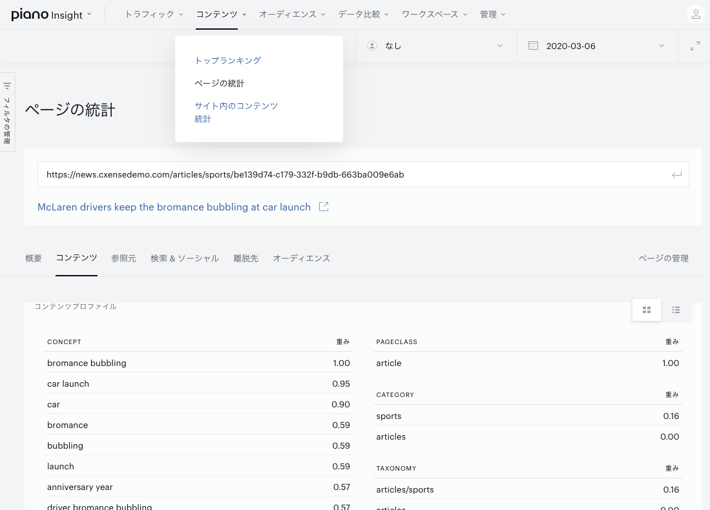Click the 'articles' category row

[528, 436]
